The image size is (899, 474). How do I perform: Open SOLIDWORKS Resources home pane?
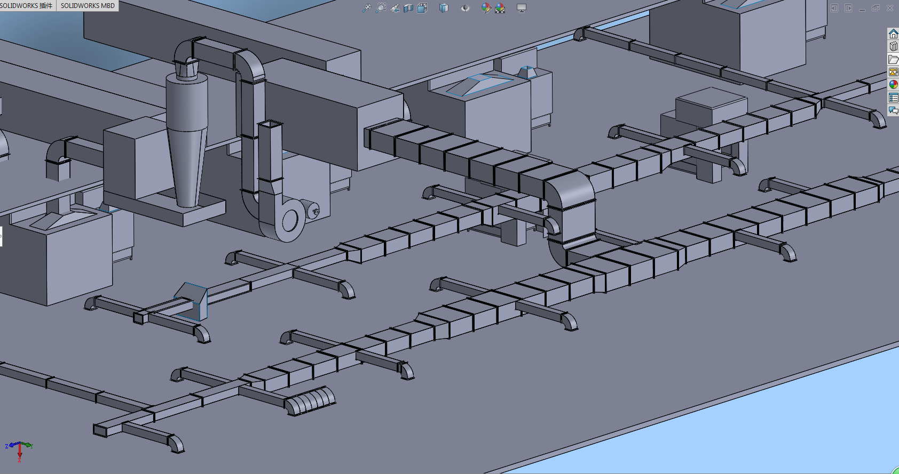[893, 34]
